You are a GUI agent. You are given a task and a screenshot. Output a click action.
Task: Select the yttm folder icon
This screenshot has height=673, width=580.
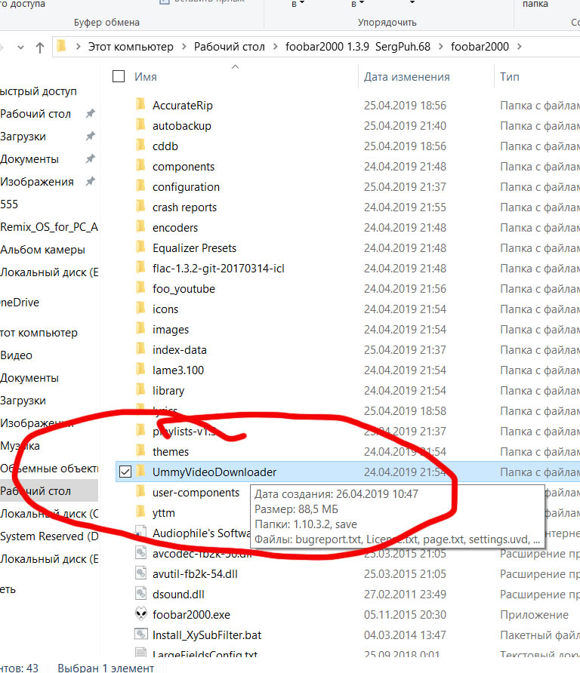[140, 512]
